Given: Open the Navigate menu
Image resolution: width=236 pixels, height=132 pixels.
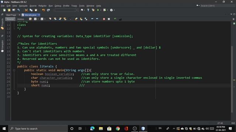Looking at the screenshot, I should [23, 6].
